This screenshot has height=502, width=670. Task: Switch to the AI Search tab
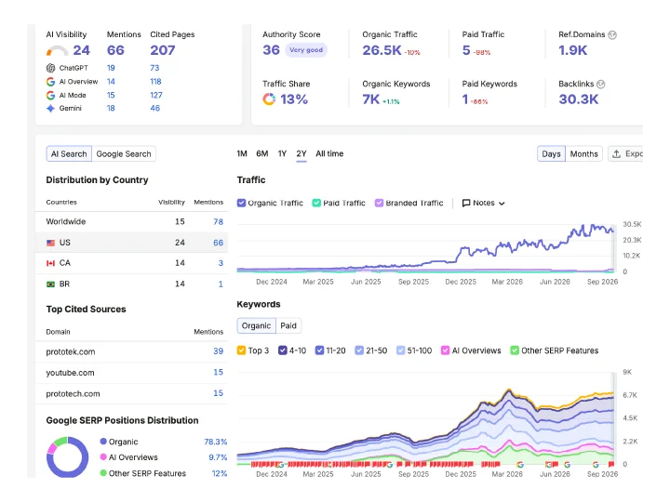coord(69,154)
